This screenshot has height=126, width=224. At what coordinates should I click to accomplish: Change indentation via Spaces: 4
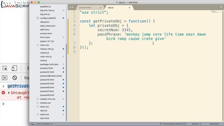tap(196, 124)
